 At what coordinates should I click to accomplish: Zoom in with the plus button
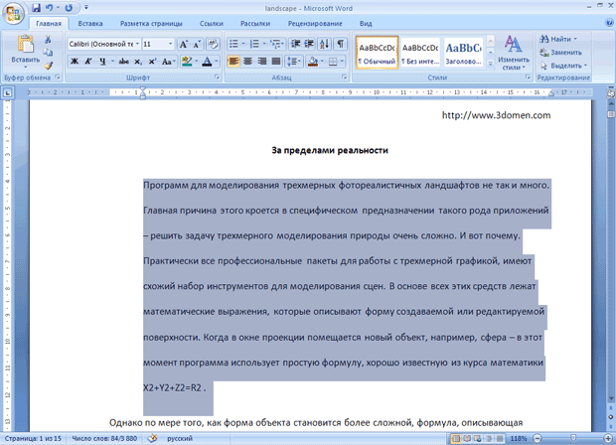coord(608,438)
